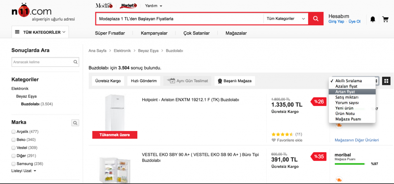The width and height of the screenshot is (394, 184).
Task: Go to Beyaz Eşya breadcrumb
Action: [148, 51]
